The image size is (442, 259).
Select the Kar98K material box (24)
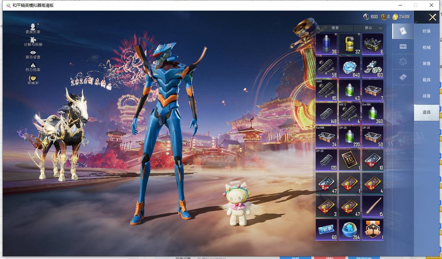tap(326, 137)
